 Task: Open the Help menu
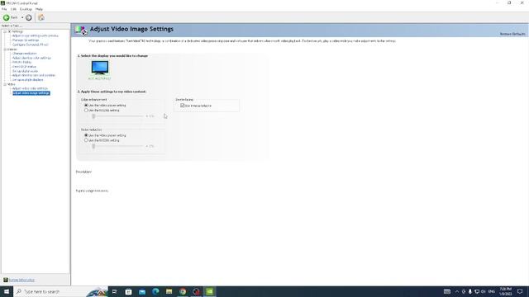coord(39,9)
